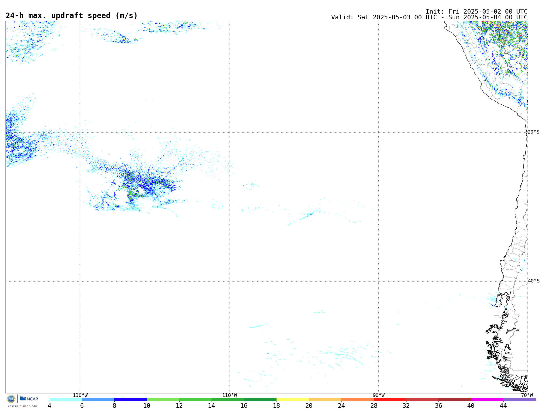
Task: Click the 90°W longitude label
Action: coord(379,395)
